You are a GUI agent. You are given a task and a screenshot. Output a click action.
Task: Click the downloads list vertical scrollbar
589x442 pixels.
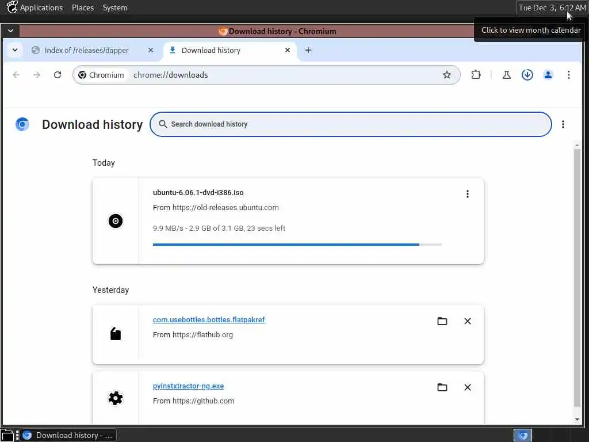point(577,278)
